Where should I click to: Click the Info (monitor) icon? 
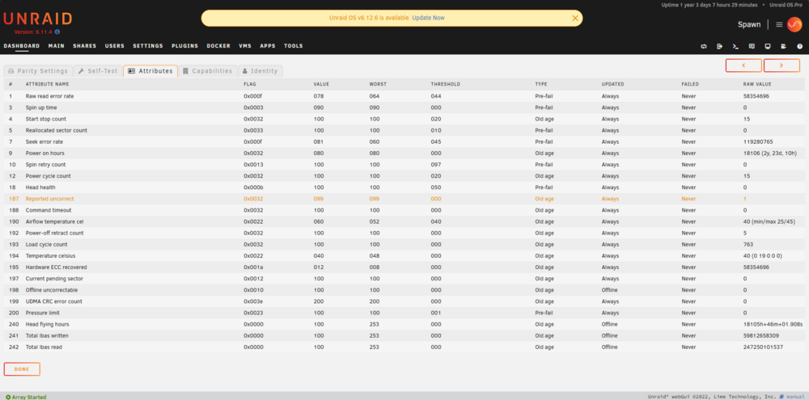[x=768, y=46]
